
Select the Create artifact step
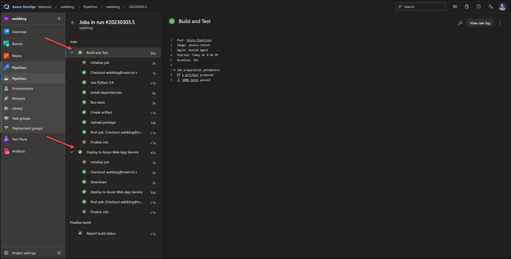(x=113, y=112)
